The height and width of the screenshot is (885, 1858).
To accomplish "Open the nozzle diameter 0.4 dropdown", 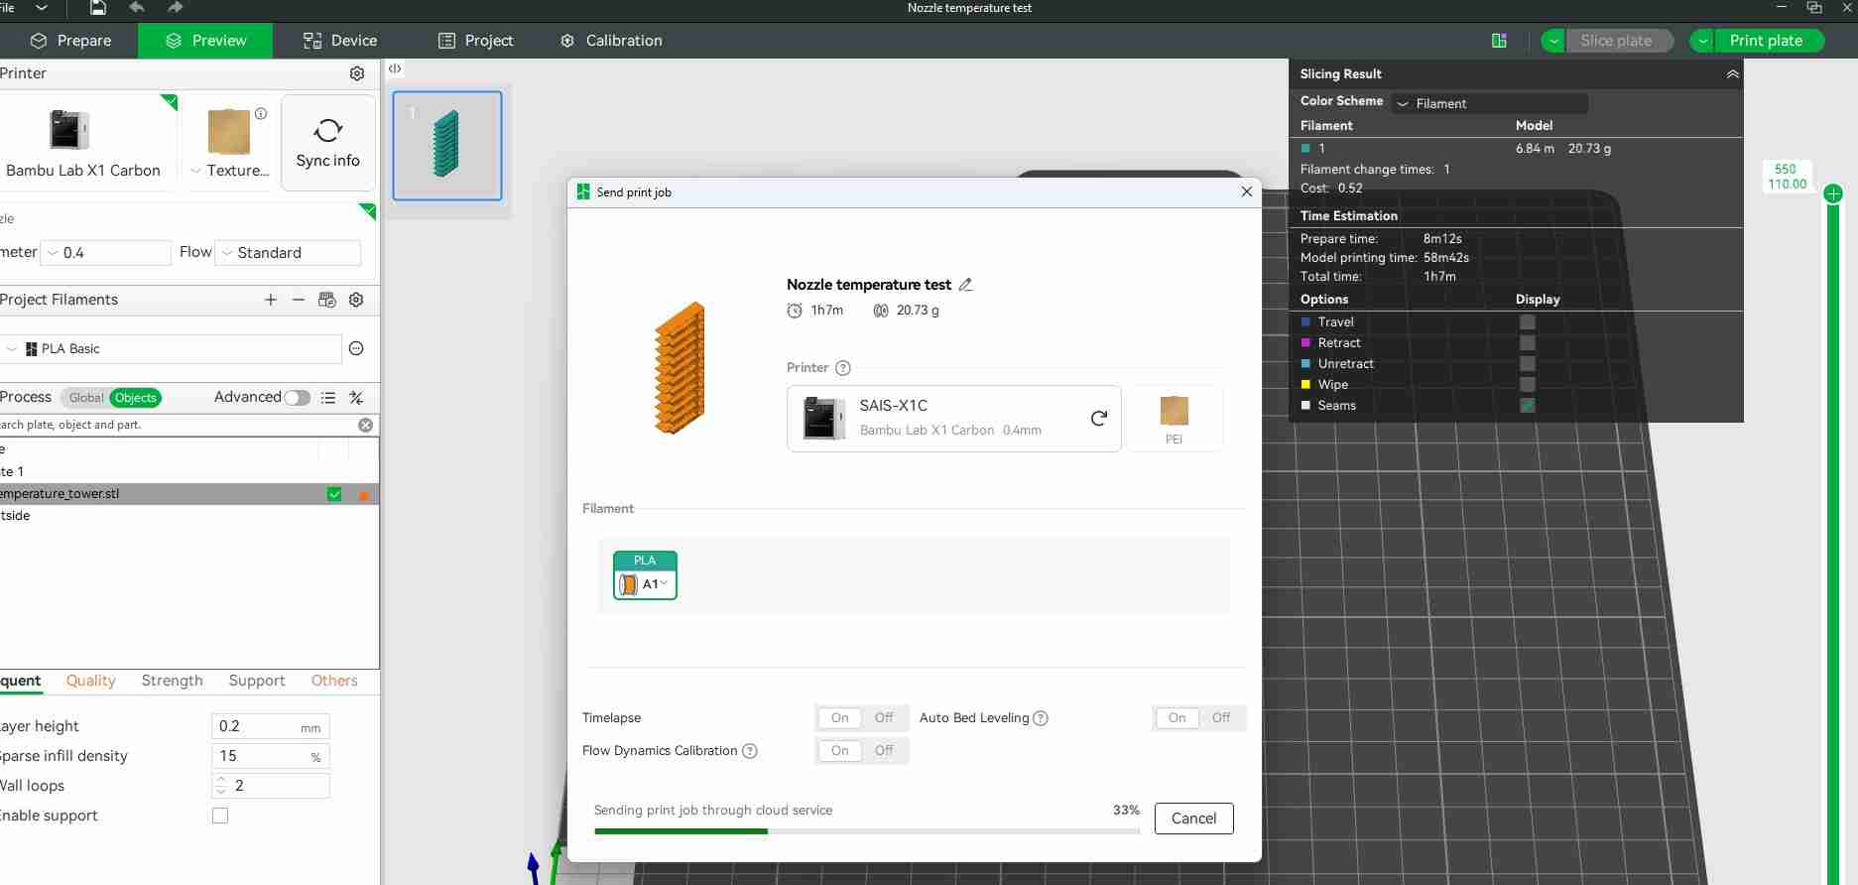I will (107, 253).
